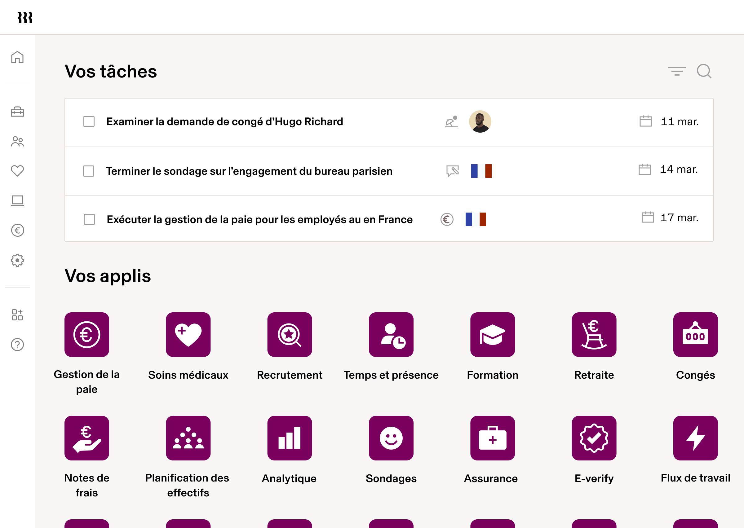
Task: Select the Soins médicaux app
Action: click(x=188, y=335)
